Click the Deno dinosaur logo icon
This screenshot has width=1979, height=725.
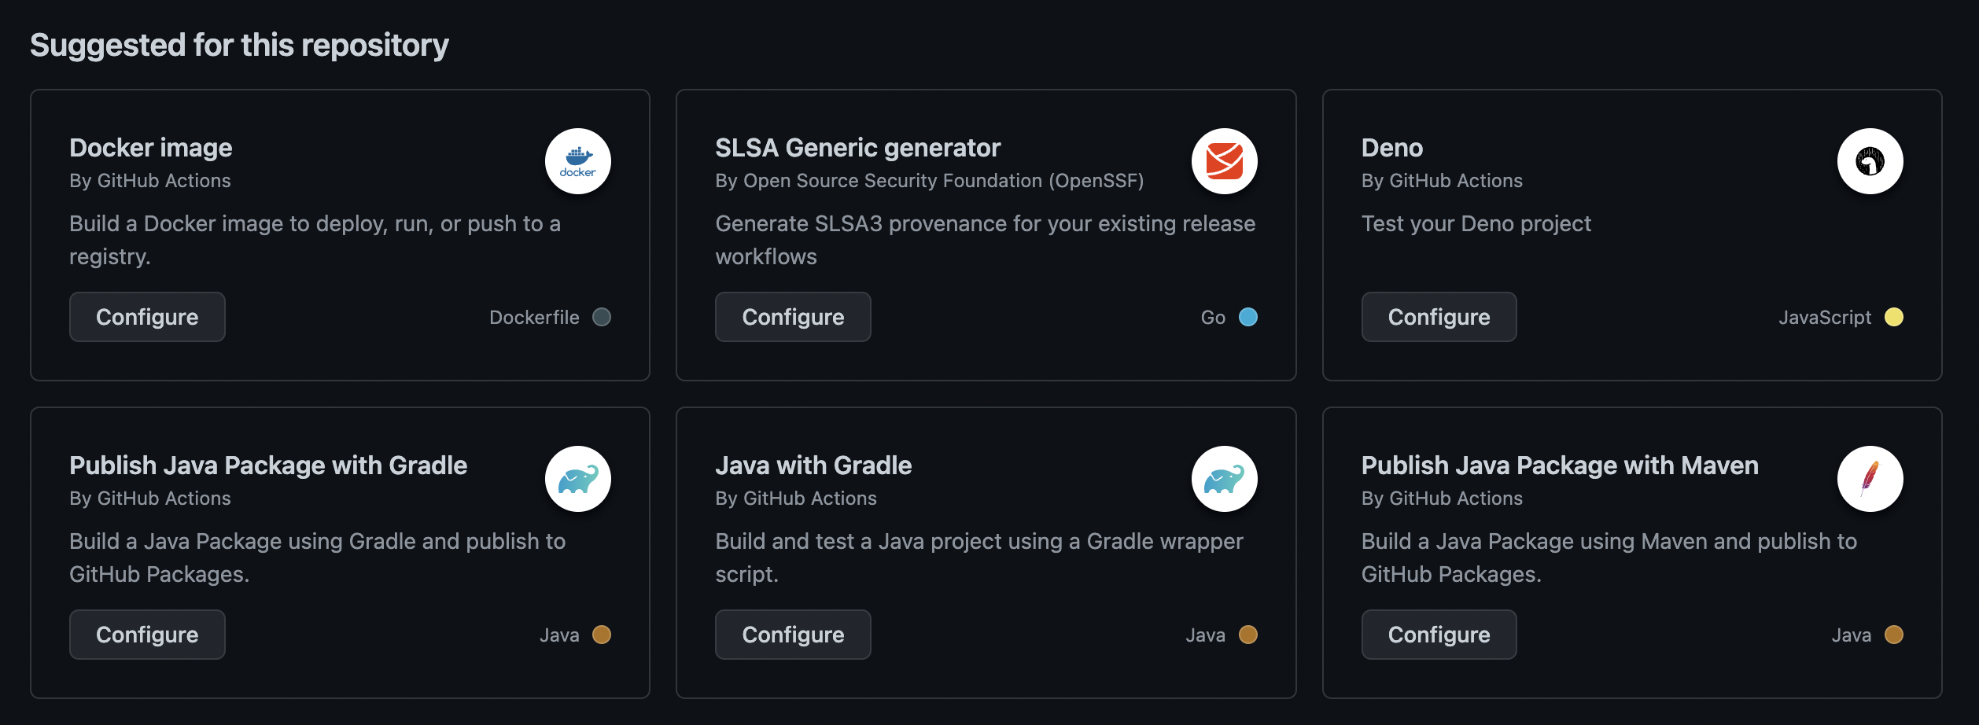[x=1870, y=161]
